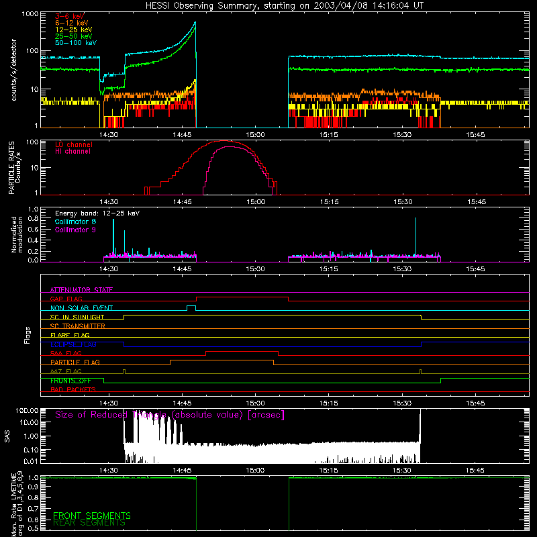This screenshot has height=537, width=537.
Task: Click the Collimator 9 legend label
Action: point(75,230)
